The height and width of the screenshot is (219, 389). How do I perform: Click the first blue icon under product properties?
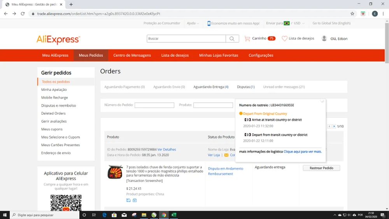click(x=128, y=200)
